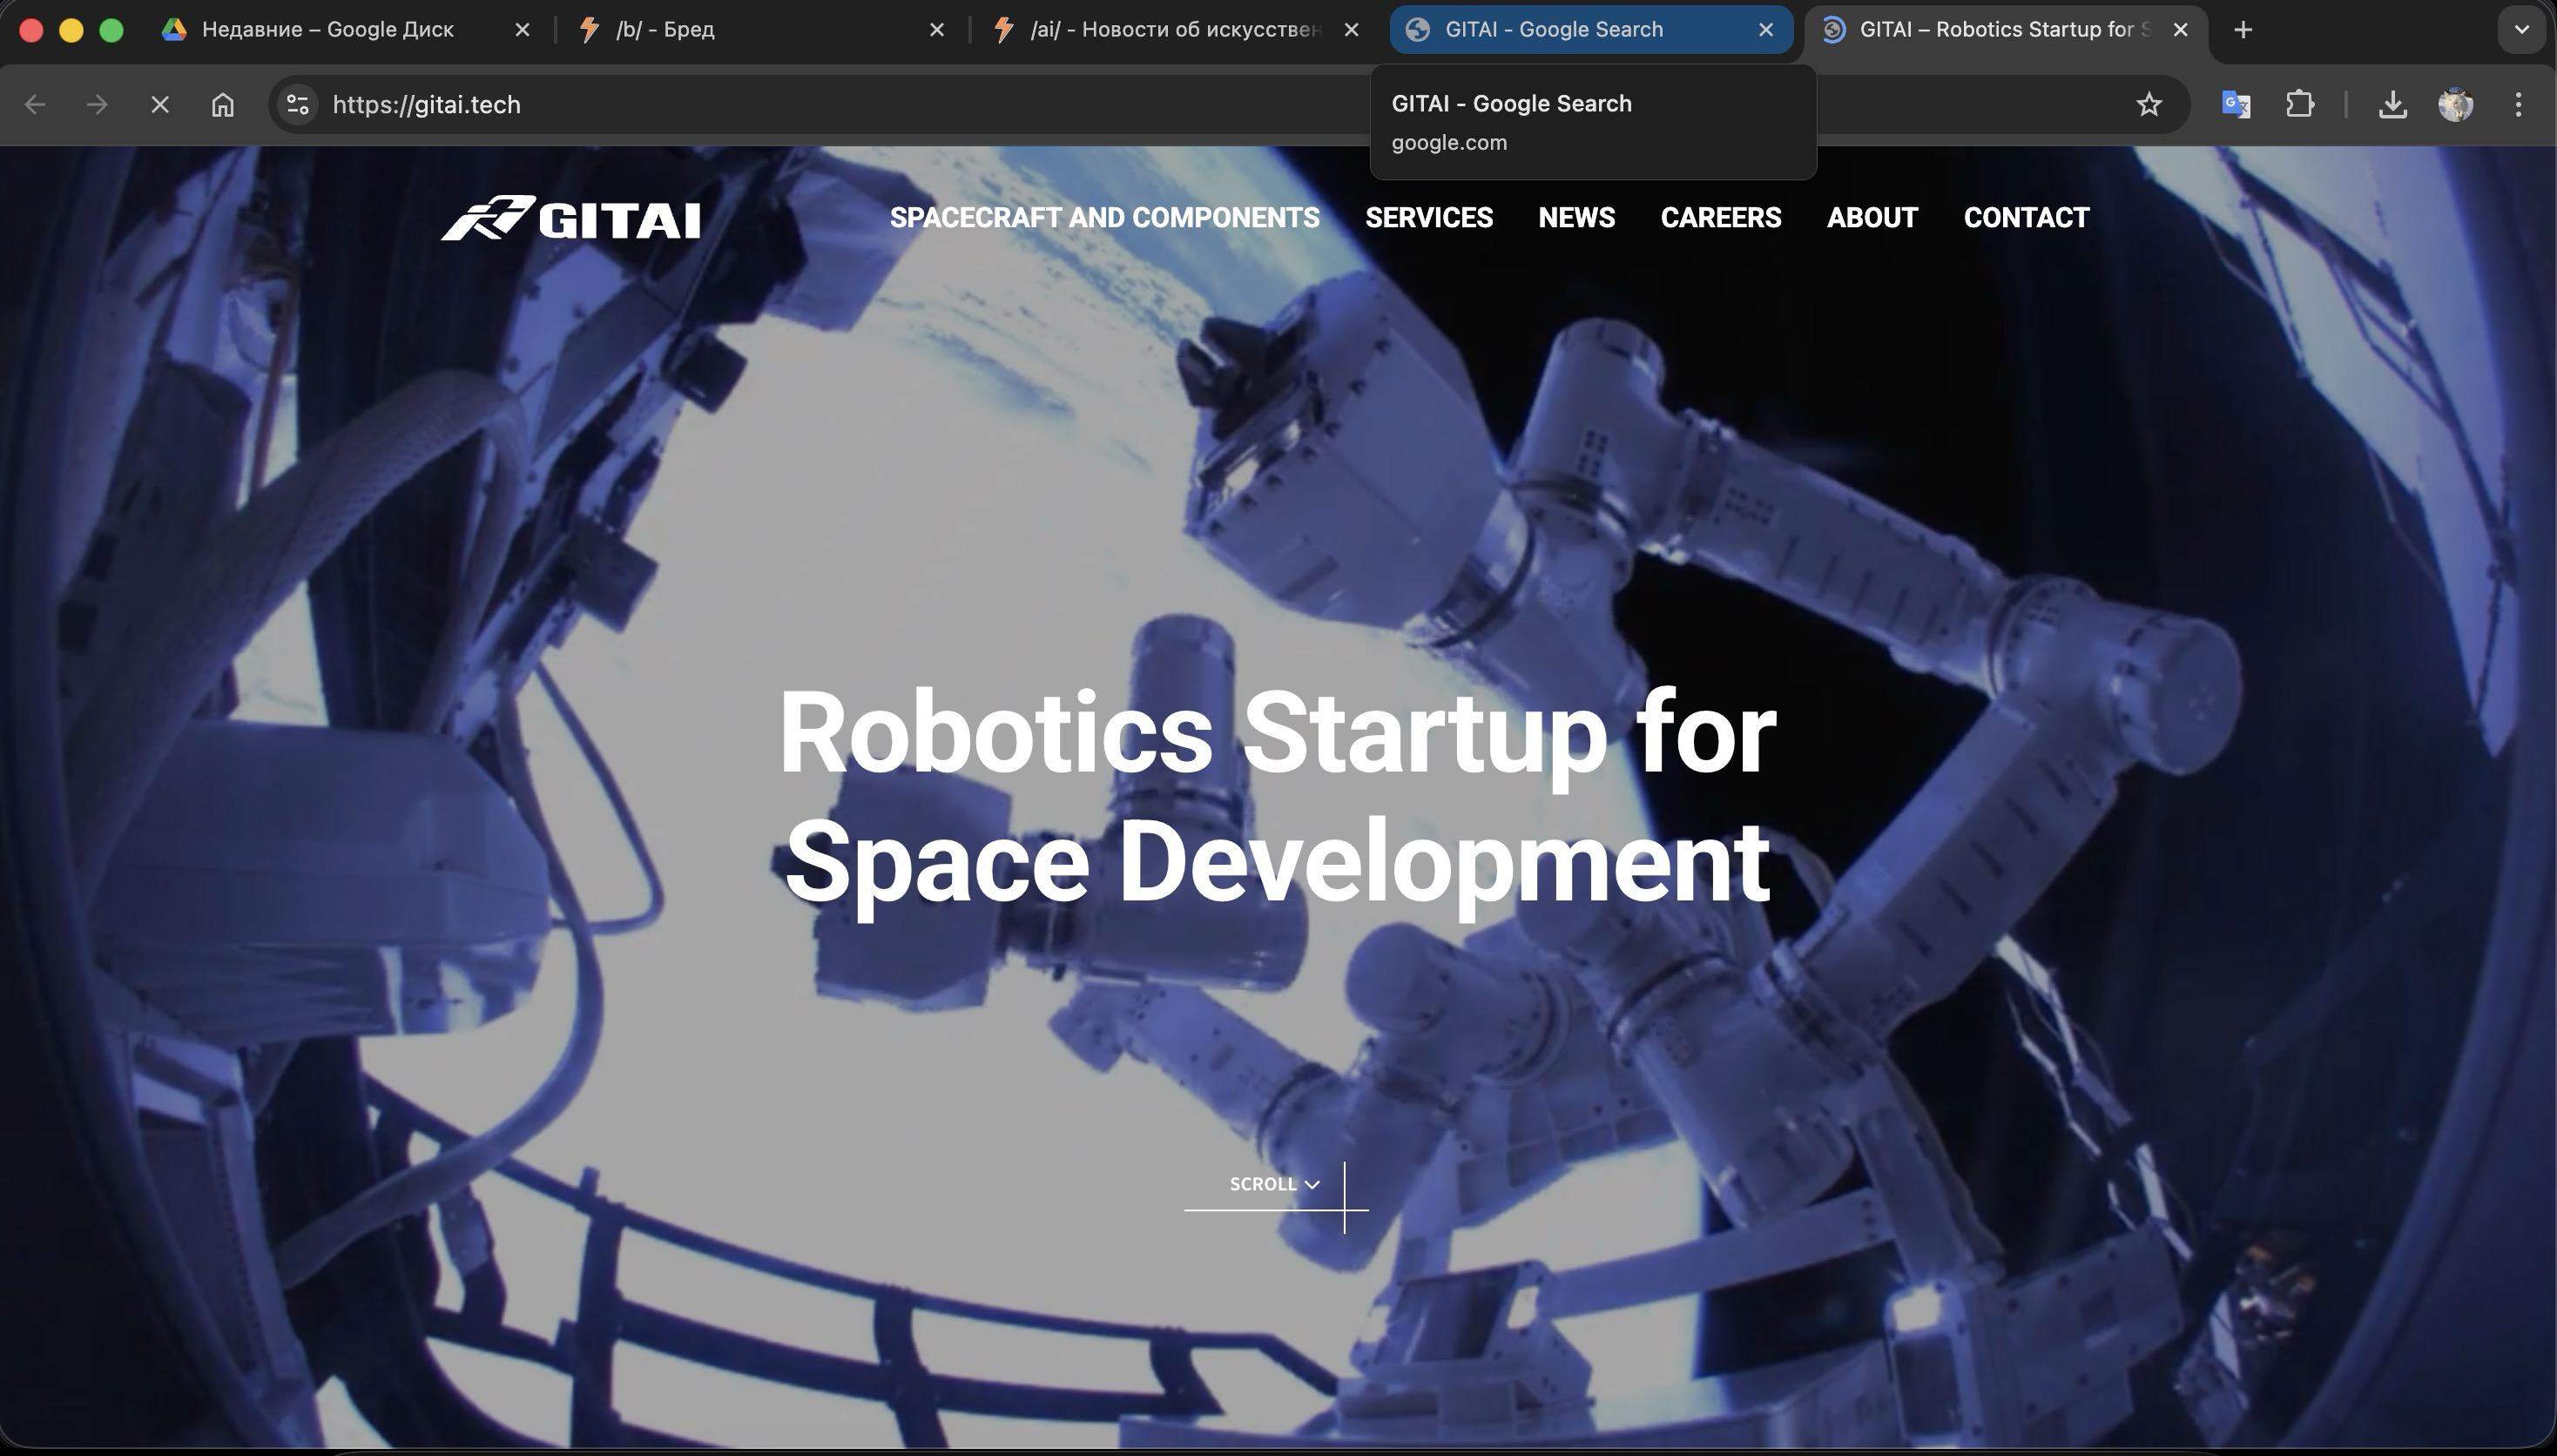Image resolution: width=2557 pixels, height=1456 pixels.
Task: Switch to the /b/ - Бред tab
Action: 665,30
